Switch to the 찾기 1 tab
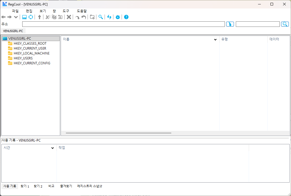This screenshot has height=196, width=291. coord(25,186)
